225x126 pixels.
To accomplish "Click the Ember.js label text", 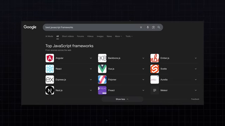I will pyautogui.click(x=165, y=58).
